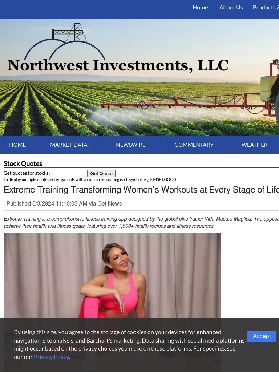Viewport: 279px width, 372px height.
Task: Click the Extreme Training article headline
Action: pos(141,190)
